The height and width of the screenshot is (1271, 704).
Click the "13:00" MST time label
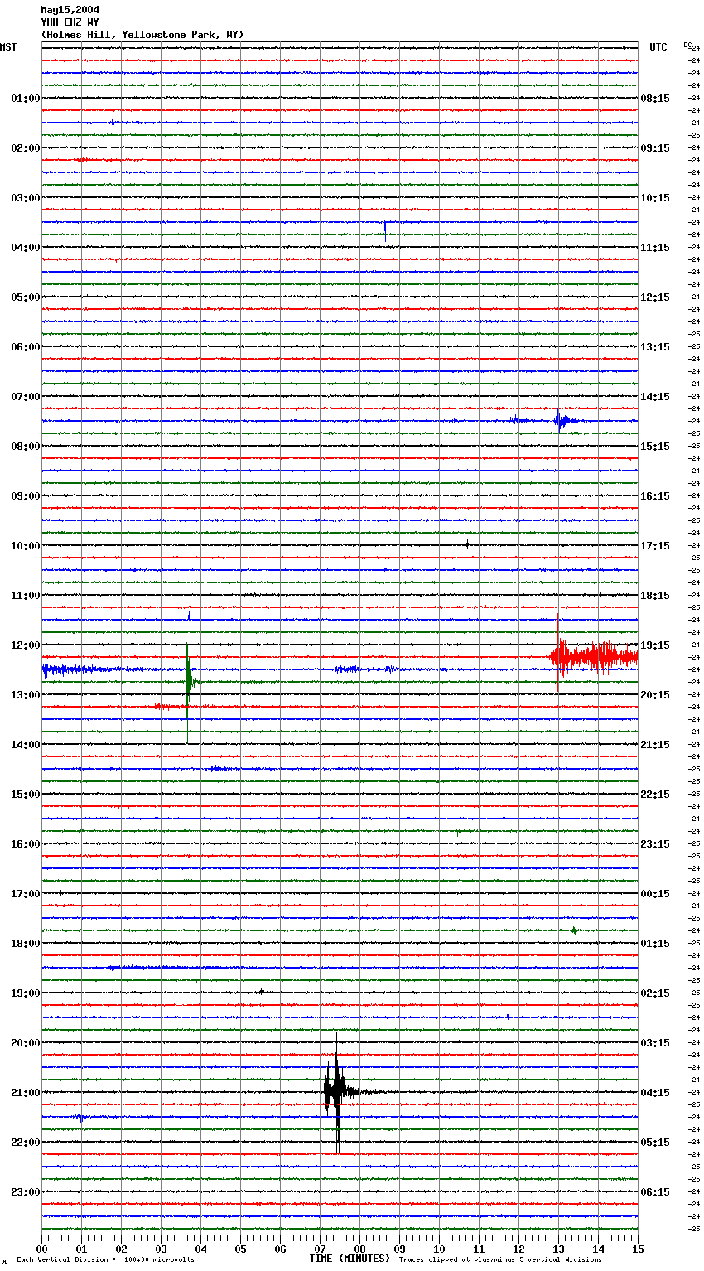tap(26, 695)
